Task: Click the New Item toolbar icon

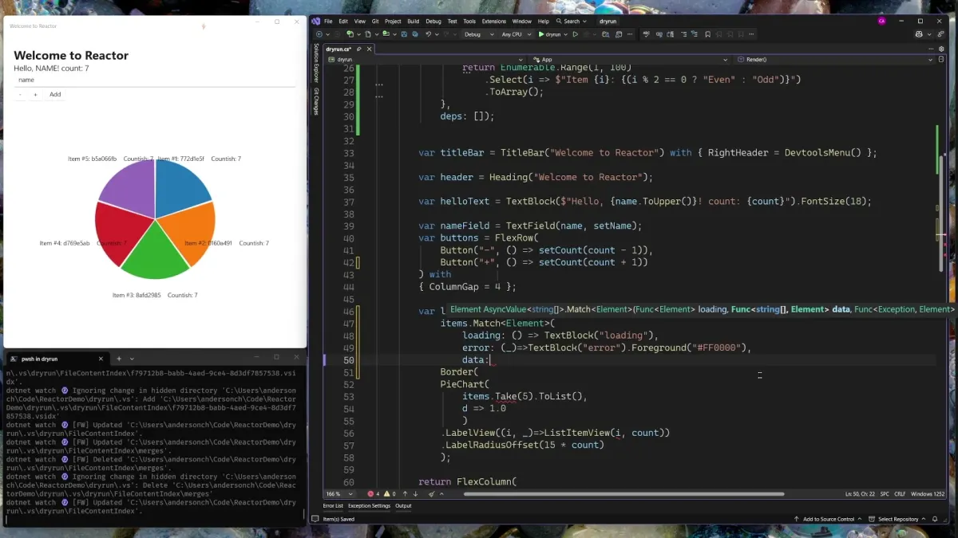Action: coord(350,34)
